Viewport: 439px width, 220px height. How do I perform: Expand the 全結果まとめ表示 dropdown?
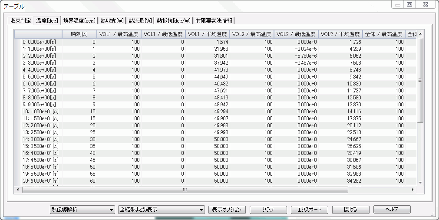point(161,210)
